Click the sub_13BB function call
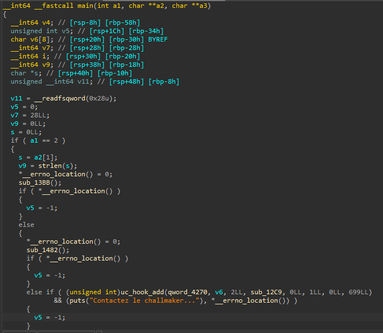Screen dimensions: 383x333 [x=34, y=183]
